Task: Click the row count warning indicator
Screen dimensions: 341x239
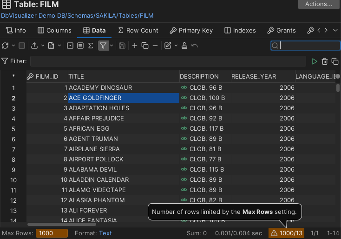Action: point(287,233)
